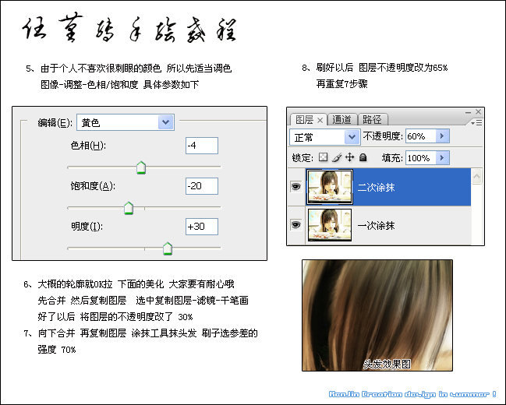Click the 明度 lightness slider handle
506x405 pixels.
[x=168, y=248]
